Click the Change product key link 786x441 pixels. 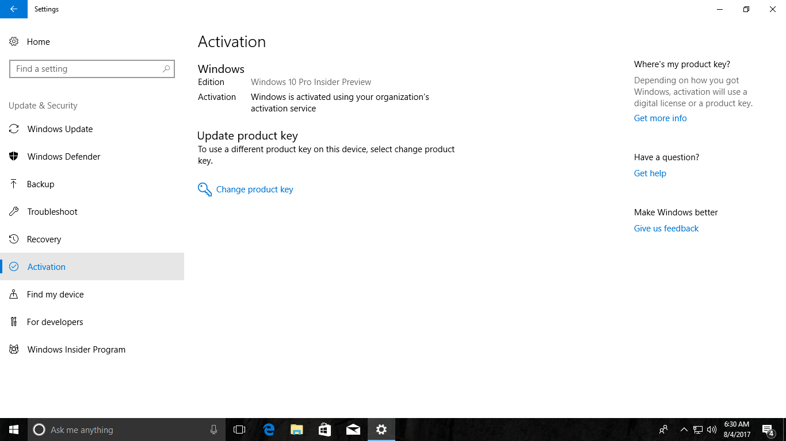pyautogui.click(x=254, y=189)
